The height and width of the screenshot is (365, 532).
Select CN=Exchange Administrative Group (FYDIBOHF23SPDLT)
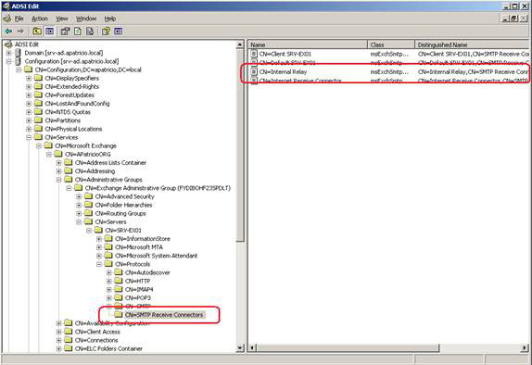[158, 188]
